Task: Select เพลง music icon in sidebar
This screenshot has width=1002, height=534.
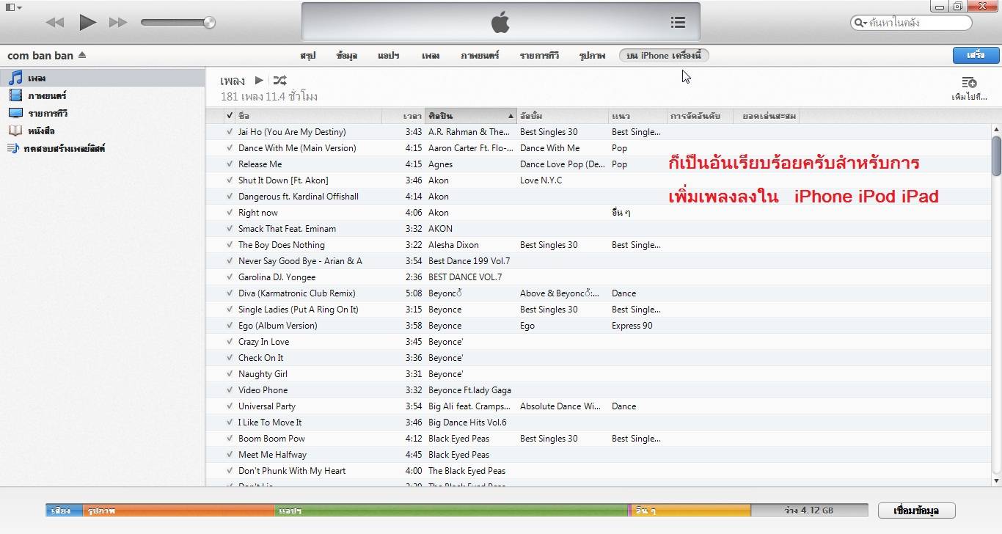Action: tap(15, 78)
